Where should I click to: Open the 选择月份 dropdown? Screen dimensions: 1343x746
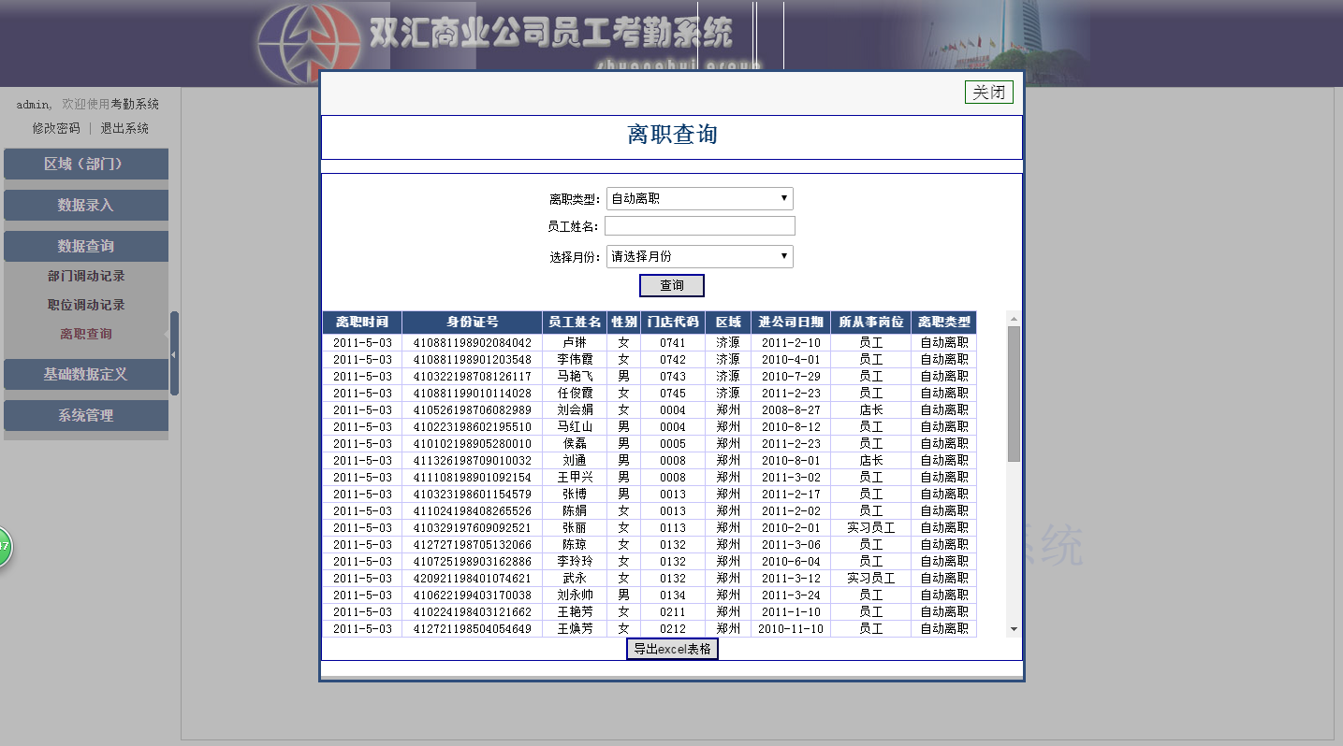(700, 256)
